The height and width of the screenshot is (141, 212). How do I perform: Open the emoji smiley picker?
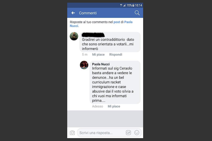point(137,133)
